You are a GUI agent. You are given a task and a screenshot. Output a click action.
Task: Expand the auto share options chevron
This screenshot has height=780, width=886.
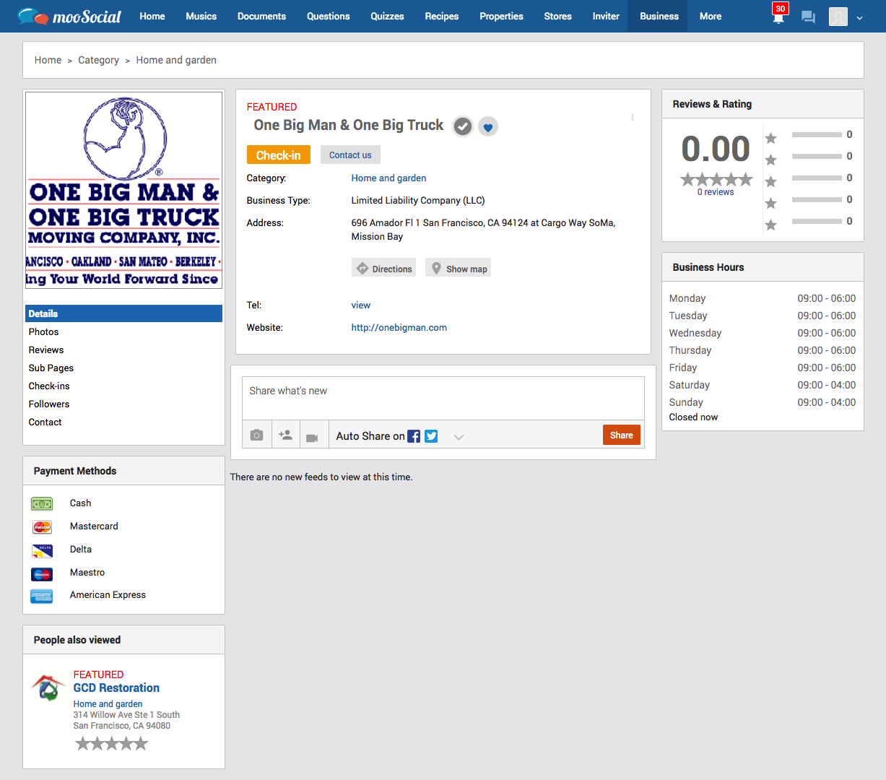459,437
